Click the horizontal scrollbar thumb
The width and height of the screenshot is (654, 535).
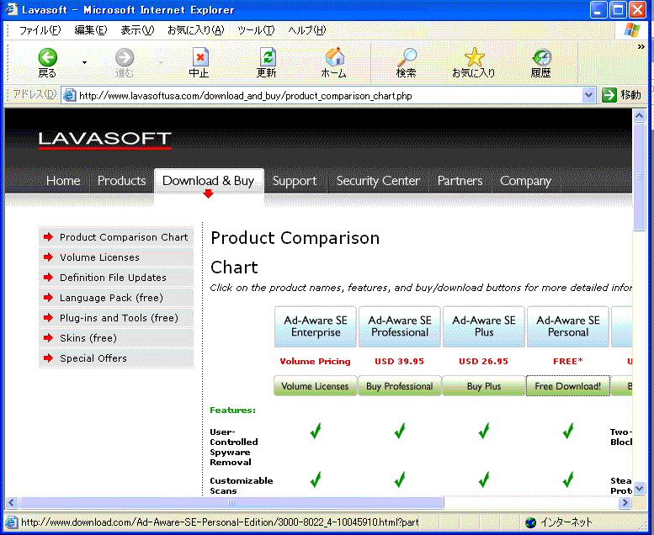231,502
